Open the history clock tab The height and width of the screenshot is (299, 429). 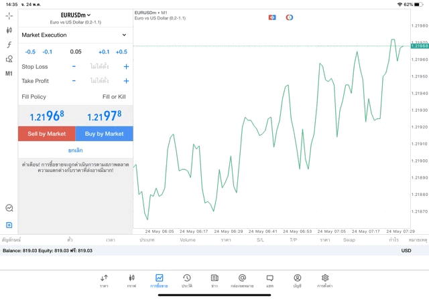(x=187, y=281)
